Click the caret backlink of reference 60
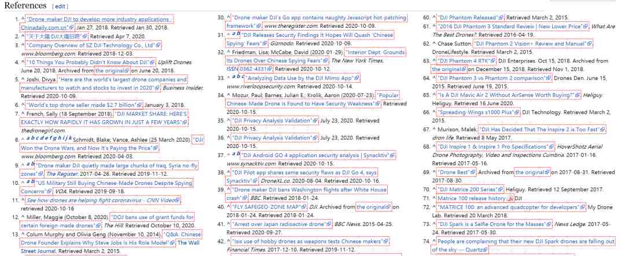This screenshot has height=256, width=625. pos(434,17)
